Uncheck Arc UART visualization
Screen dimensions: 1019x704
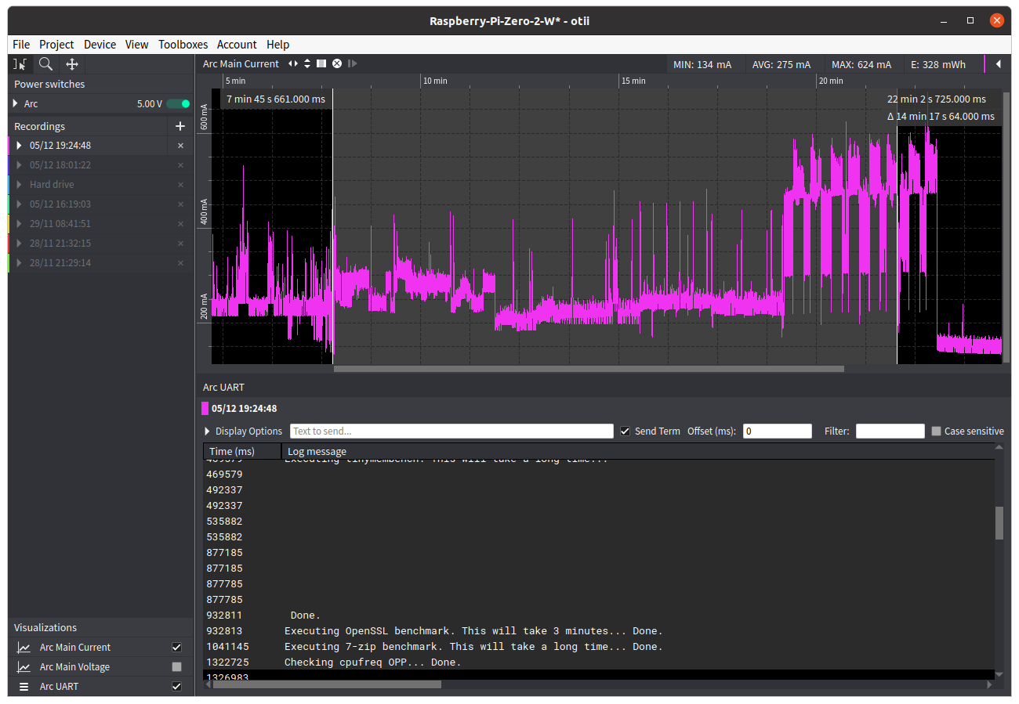coord(176,687)
